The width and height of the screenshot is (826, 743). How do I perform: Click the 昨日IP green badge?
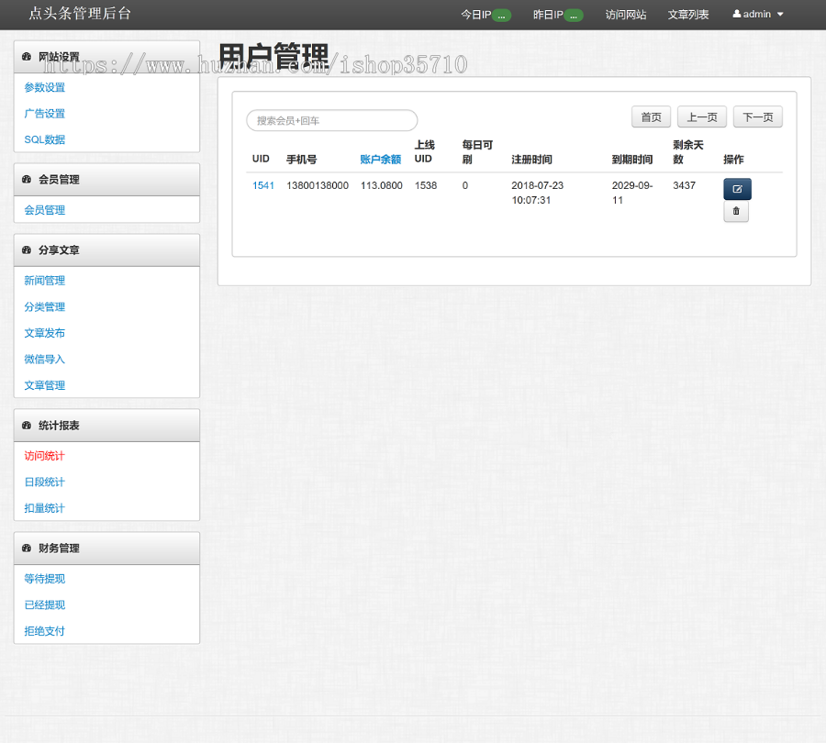pos(574,15)
